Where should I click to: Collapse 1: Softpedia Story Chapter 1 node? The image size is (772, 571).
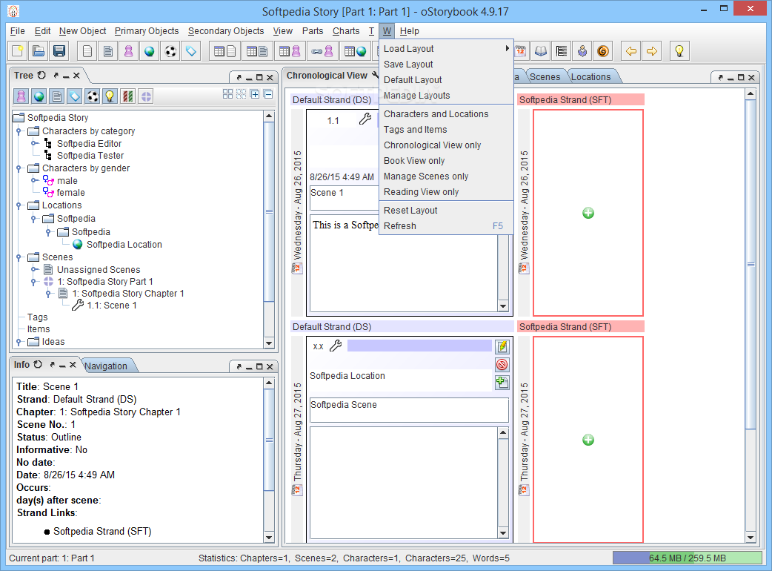pyautogui.click(x=48, y=293)
